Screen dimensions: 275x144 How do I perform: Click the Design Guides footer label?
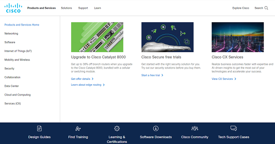(x=40, y=137)
